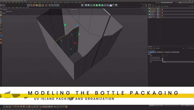This screenshot has height=110, width=194.
Task: Add a Light object
Action: (116, 5)
